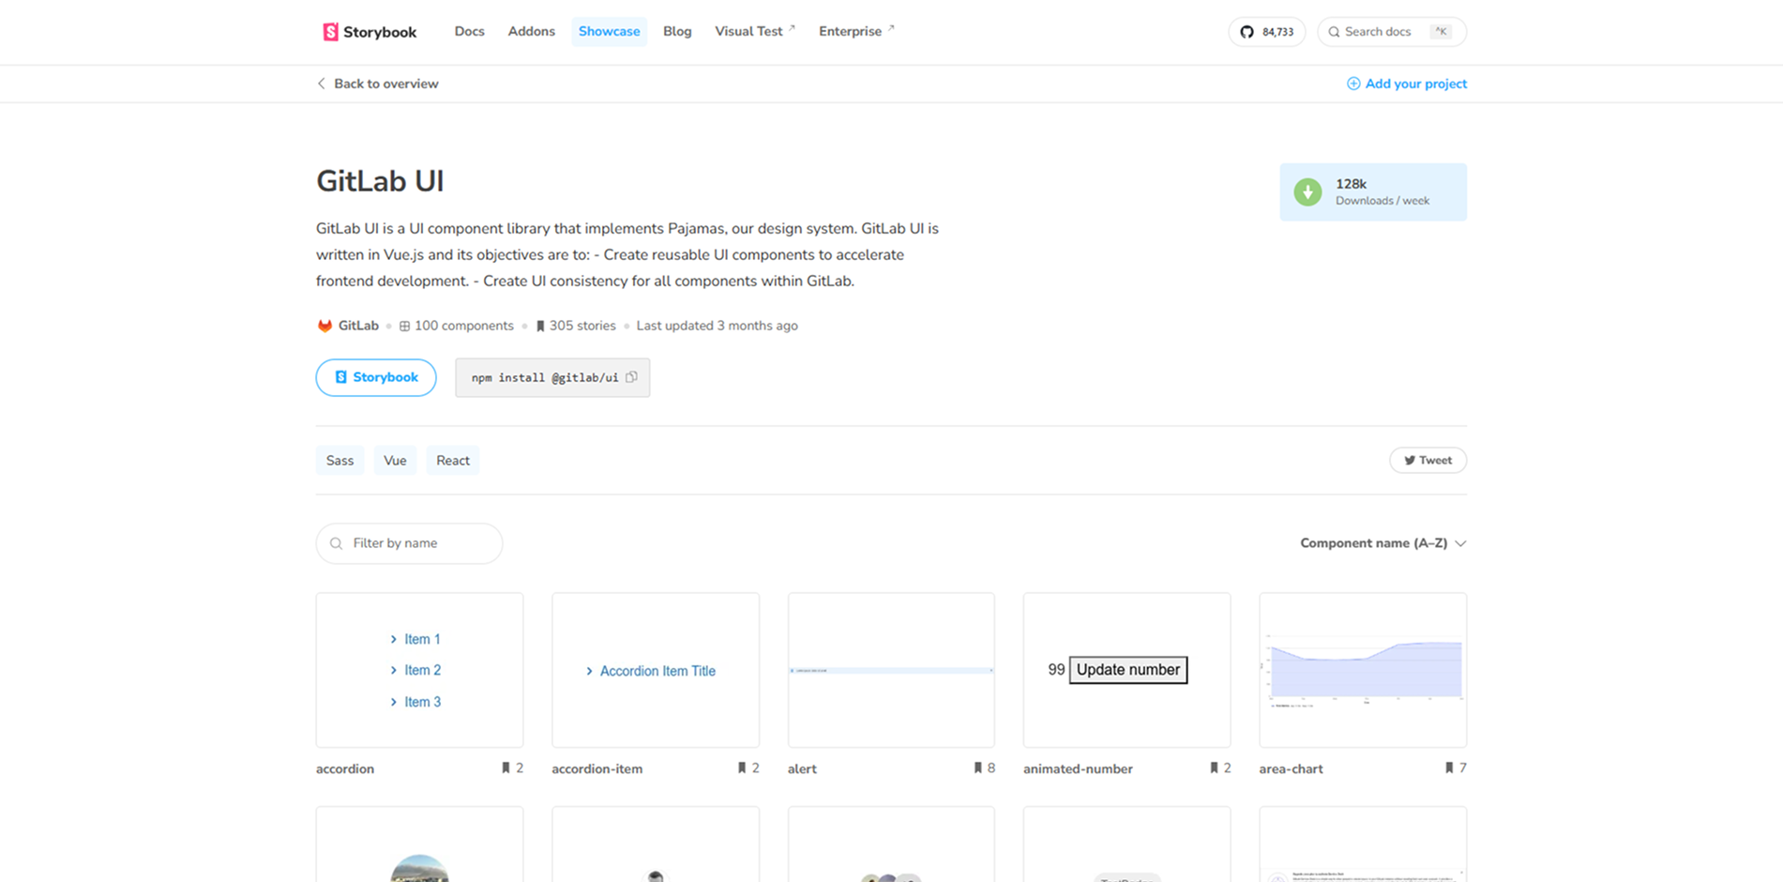1783x882 pixels.
Task: Expand Item 3 in accordion preview
Action: tap(416, 702)
